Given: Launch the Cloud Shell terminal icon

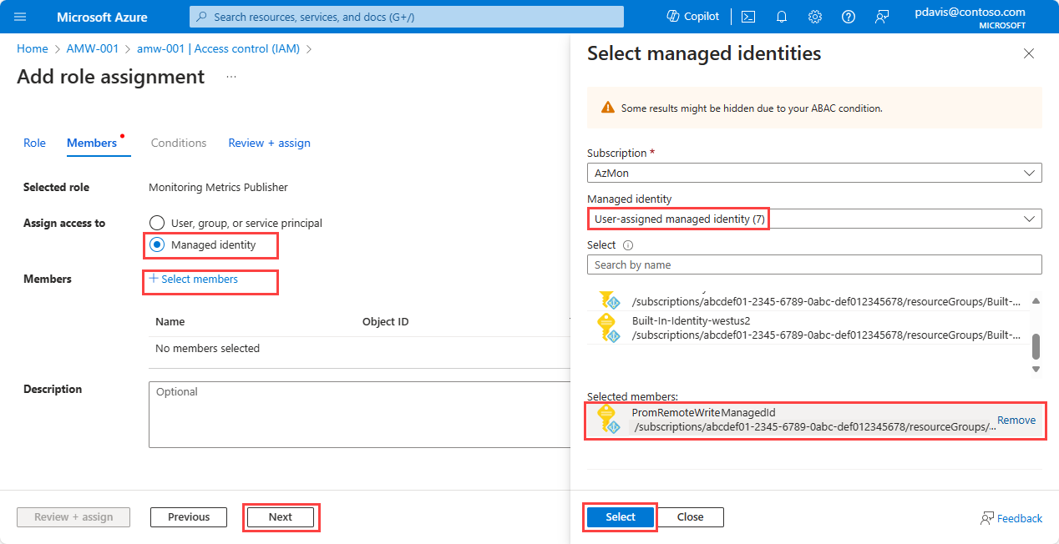Looking at the screenshot, I should 748,17.
